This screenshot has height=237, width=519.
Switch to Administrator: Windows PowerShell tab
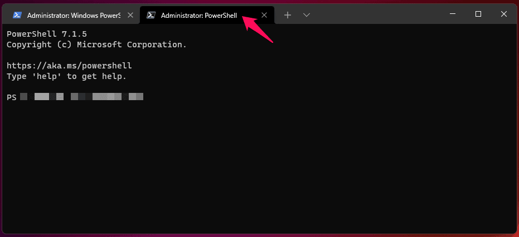pyautogui.click(x=74, y=16)
